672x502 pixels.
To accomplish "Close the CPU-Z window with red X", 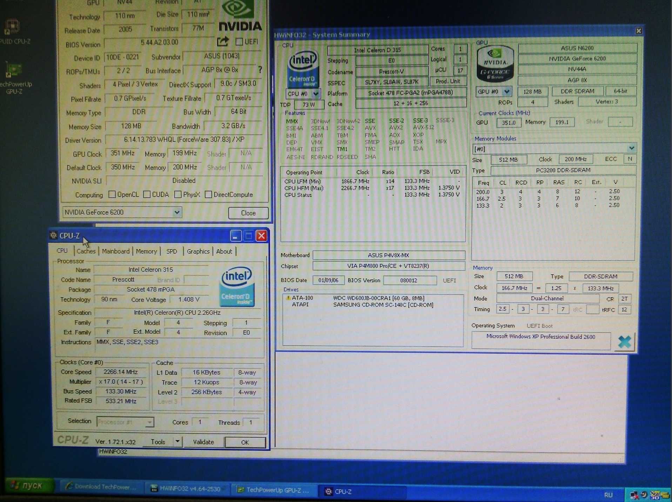I will pos(261,236).
